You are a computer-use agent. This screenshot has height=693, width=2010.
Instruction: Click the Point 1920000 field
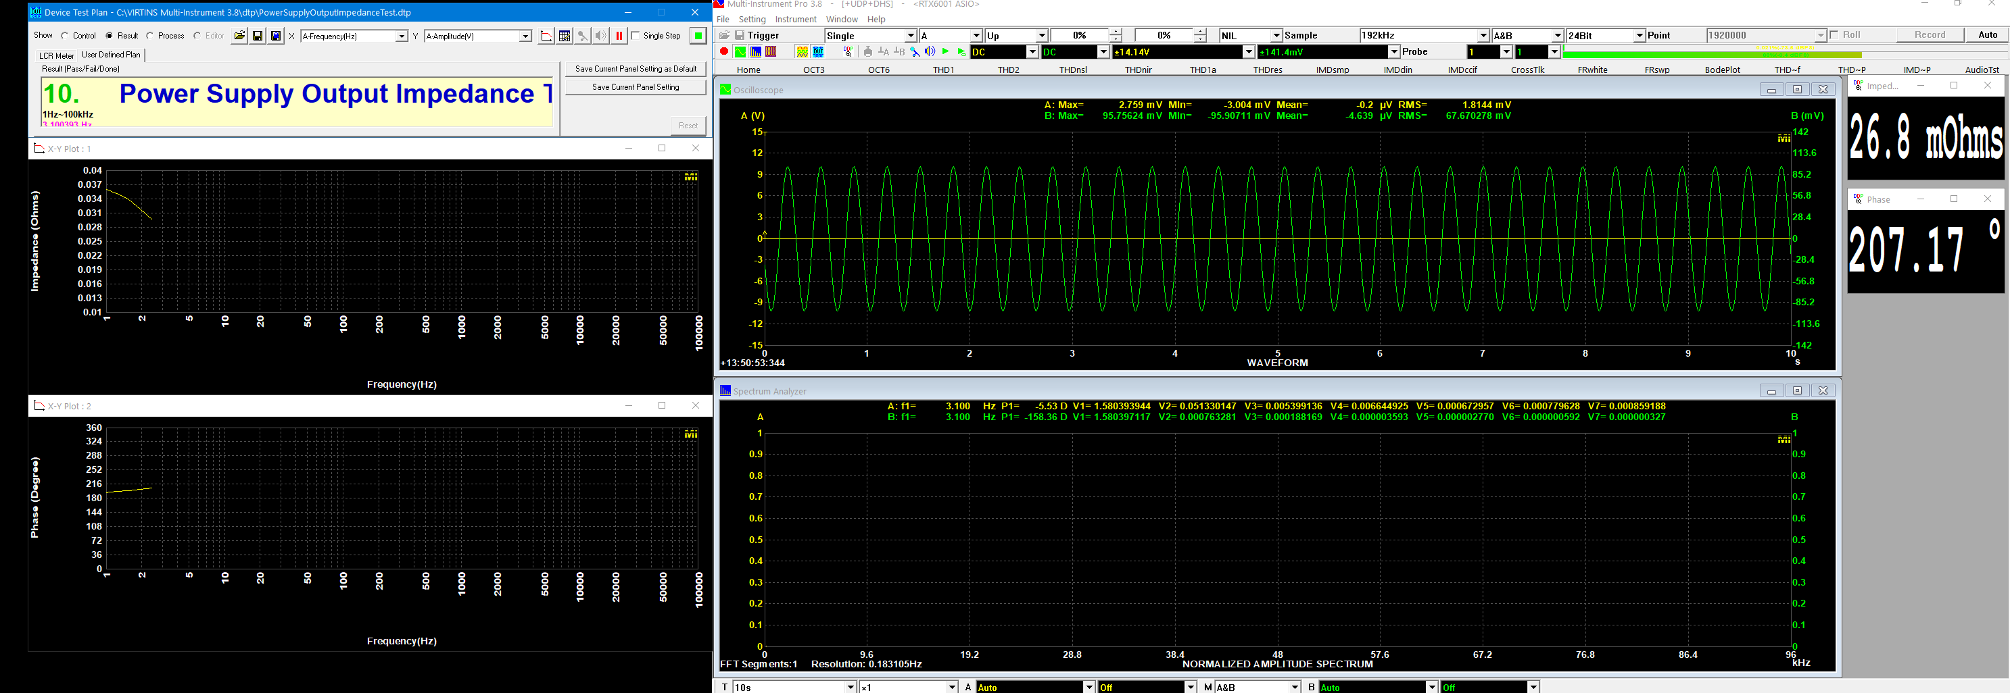(1766, 35)
